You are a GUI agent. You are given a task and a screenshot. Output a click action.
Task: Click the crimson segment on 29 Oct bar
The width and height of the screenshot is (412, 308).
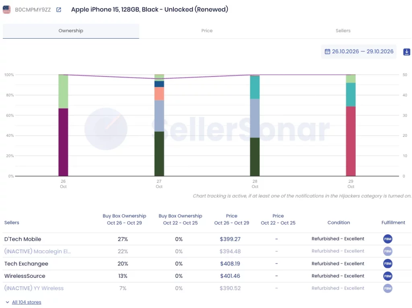click(351, 141)
